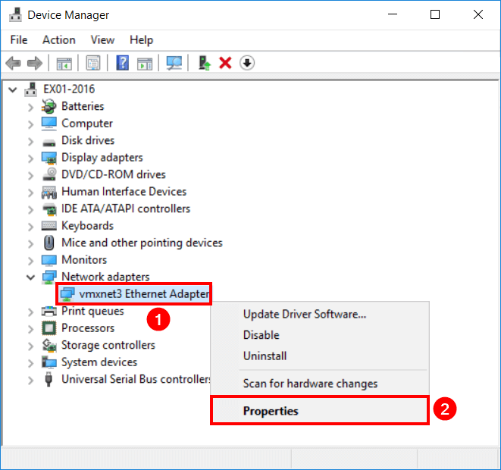This screenshot has height=470, width=501.
Task: Select Update Driver Software in context menu
Action: coord(305,314)
